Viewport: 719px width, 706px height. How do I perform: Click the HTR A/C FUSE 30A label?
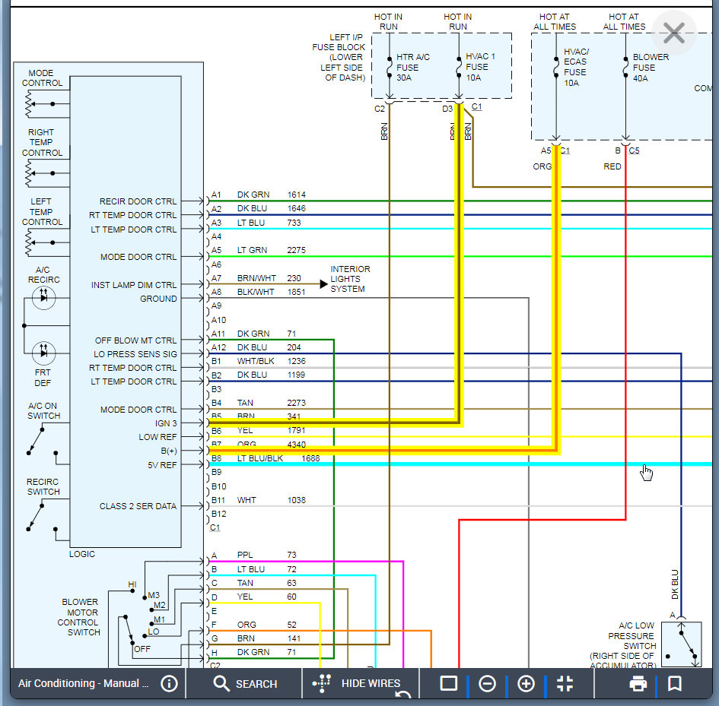412,68
